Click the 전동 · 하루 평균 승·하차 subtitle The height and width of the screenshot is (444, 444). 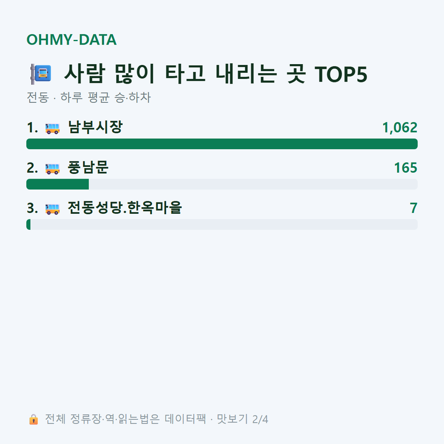(x=88, y=98)
